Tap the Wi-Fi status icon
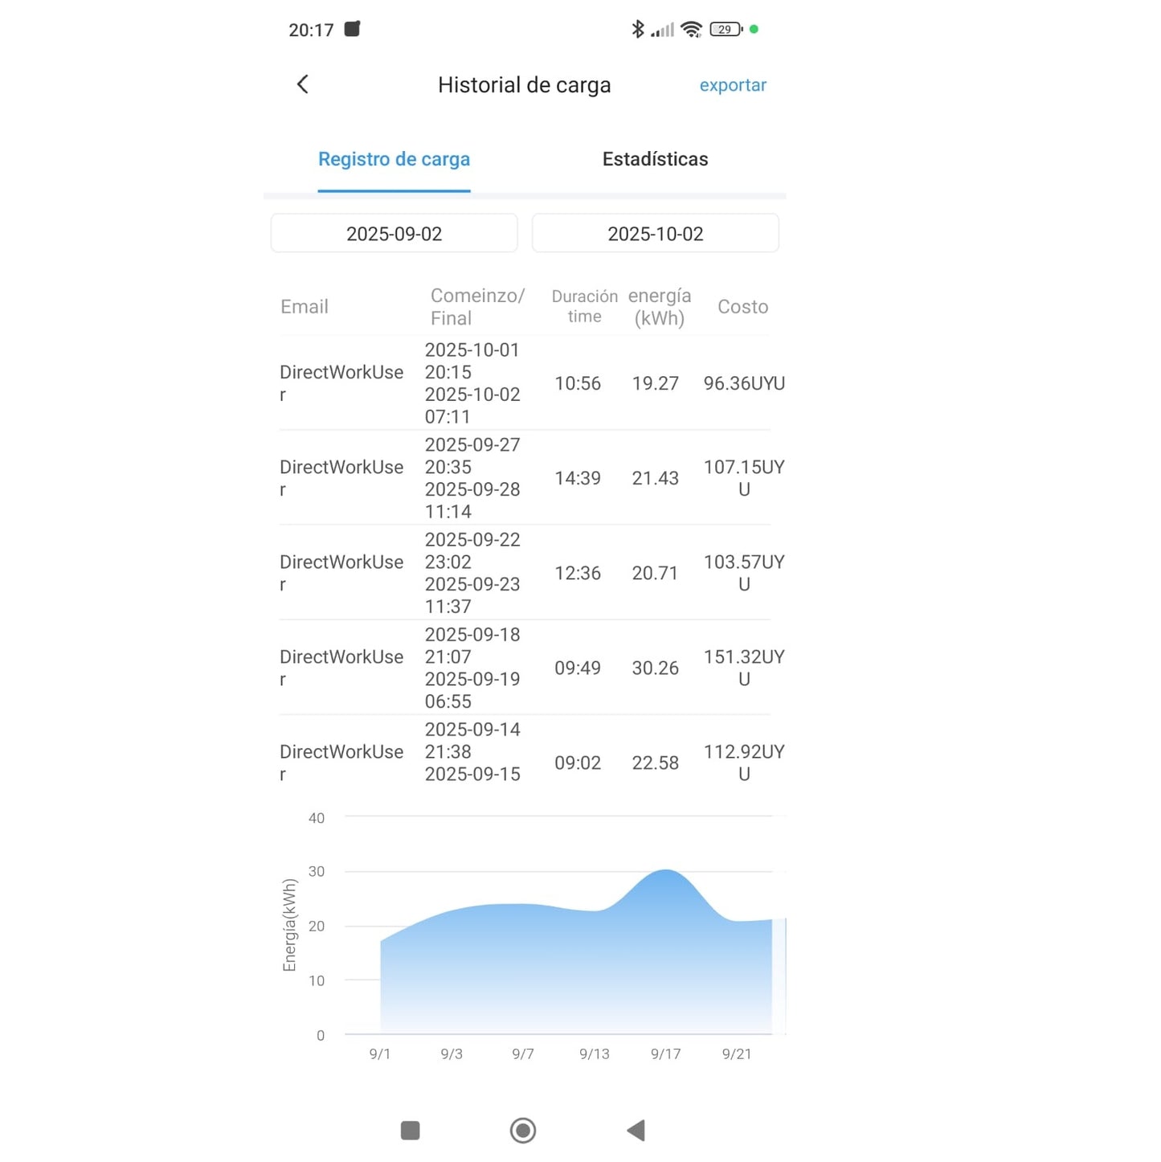This screenshot has height=1162, width=1161. pos(691,30)
